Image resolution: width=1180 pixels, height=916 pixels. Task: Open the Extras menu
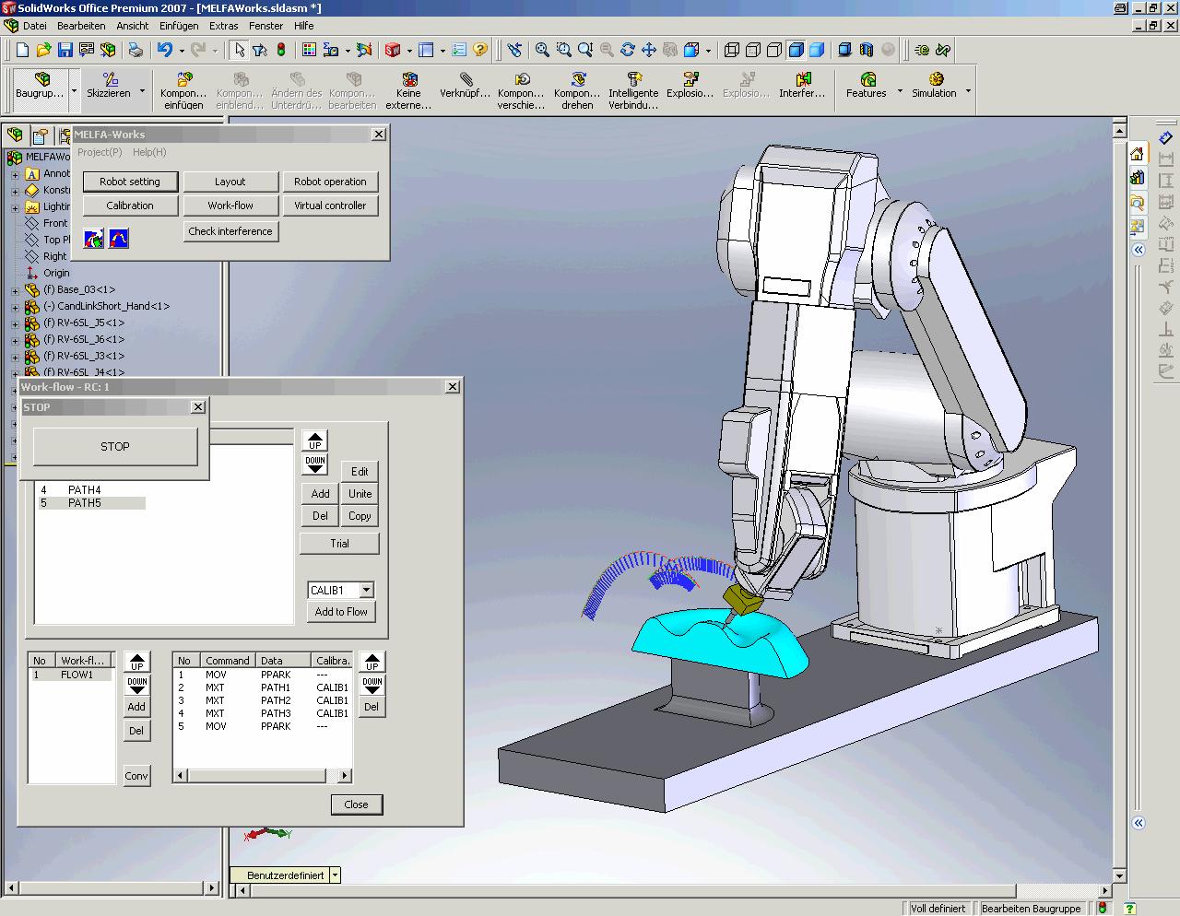point(224,26)
